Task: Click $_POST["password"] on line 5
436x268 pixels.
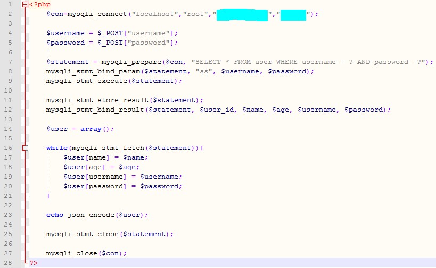Action: (136, 43)
